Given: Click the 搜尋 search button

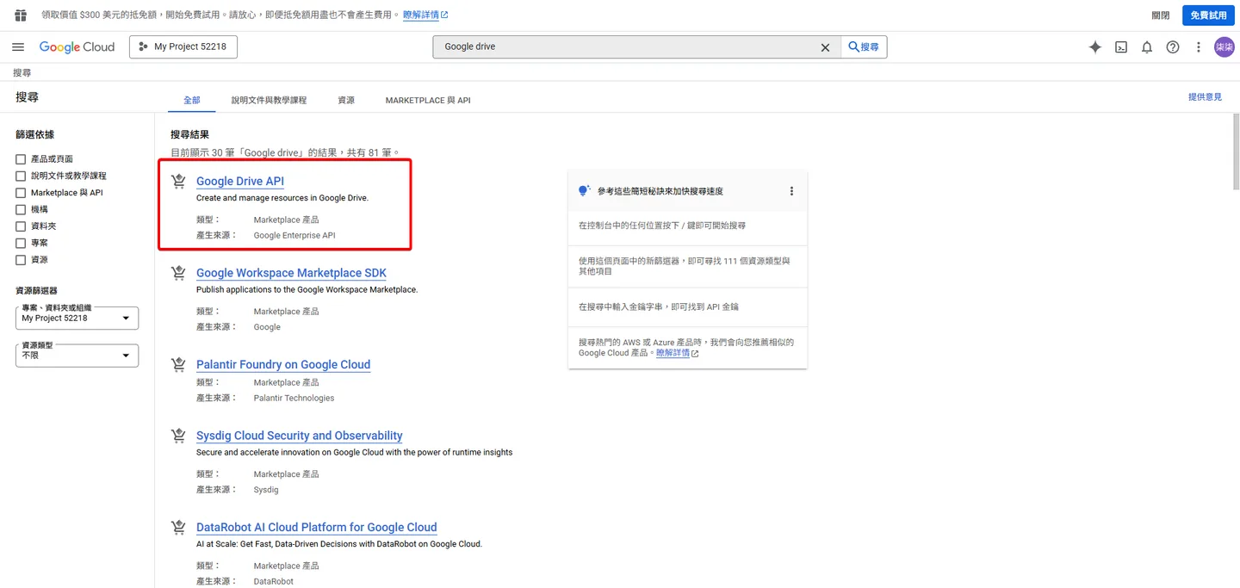Looking at the screenshot, I should pyautogui.click(x=864, y=47).
